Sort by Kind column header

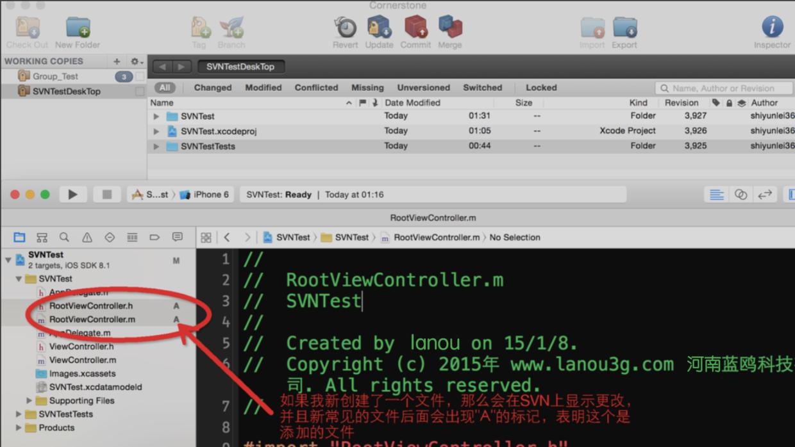(638, 102)
